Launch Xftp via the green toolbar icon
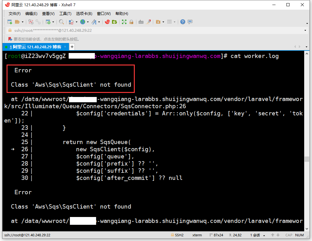The height and width of the screenshot is (241, 312). pos(115,22)
